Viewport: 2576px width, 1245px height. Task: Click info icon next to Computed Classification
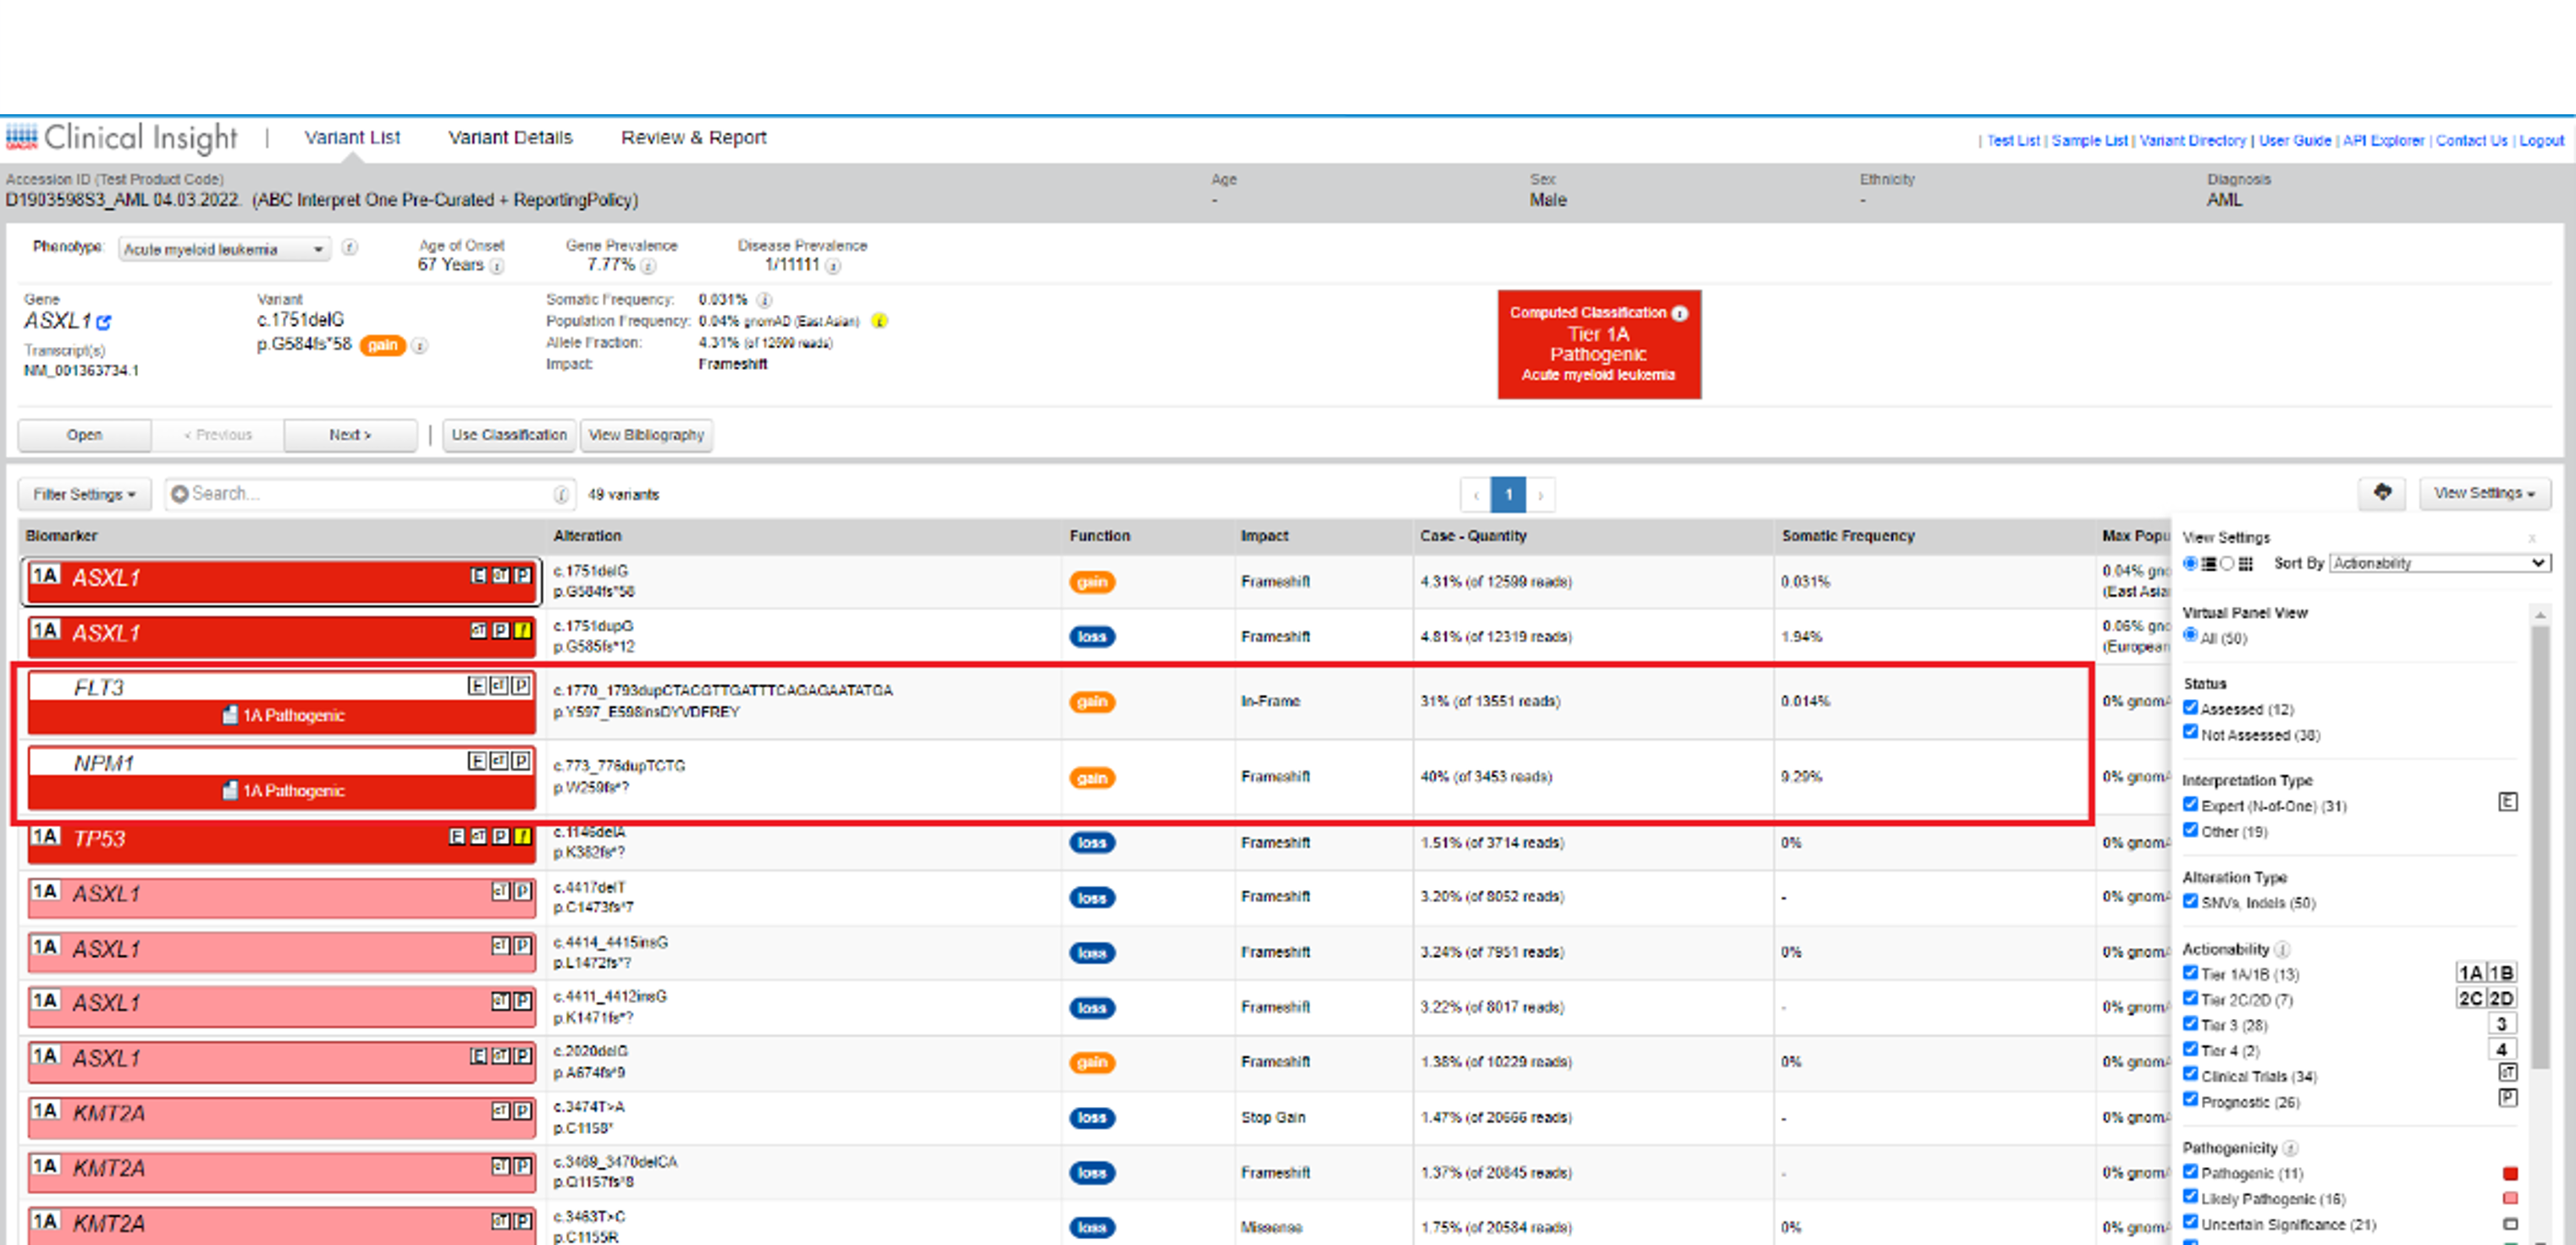(x=1680, y=313)
